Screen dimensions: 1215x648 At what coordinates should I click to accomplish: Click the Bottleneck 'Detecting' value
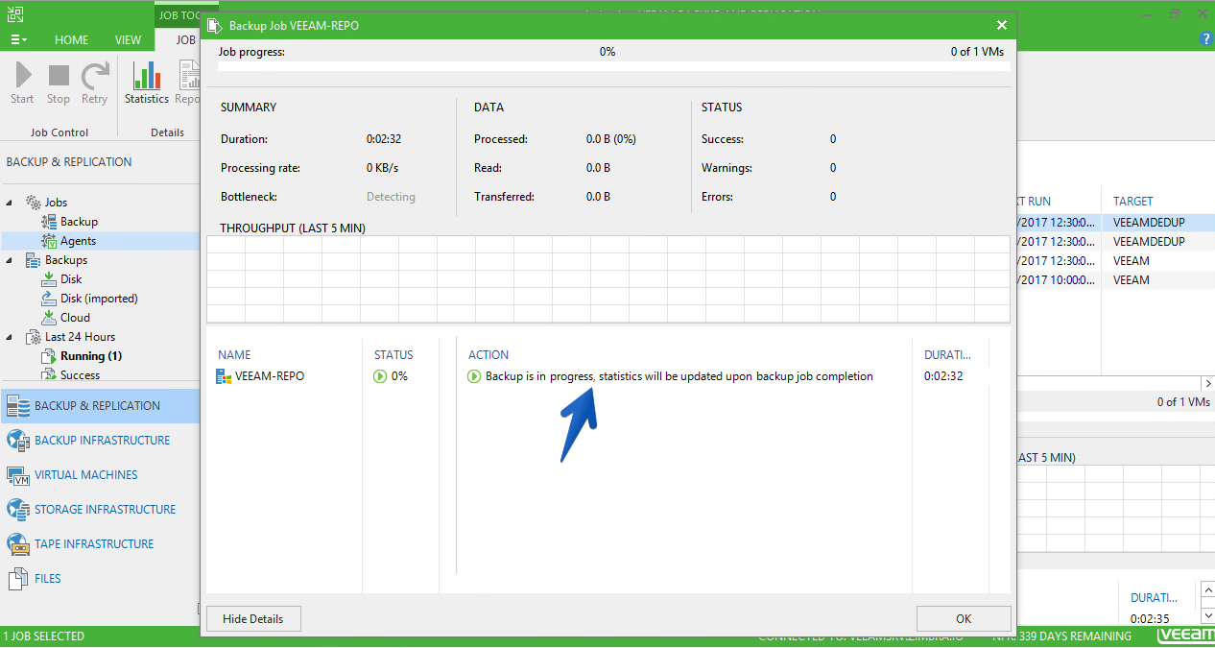tap(391, 197)
